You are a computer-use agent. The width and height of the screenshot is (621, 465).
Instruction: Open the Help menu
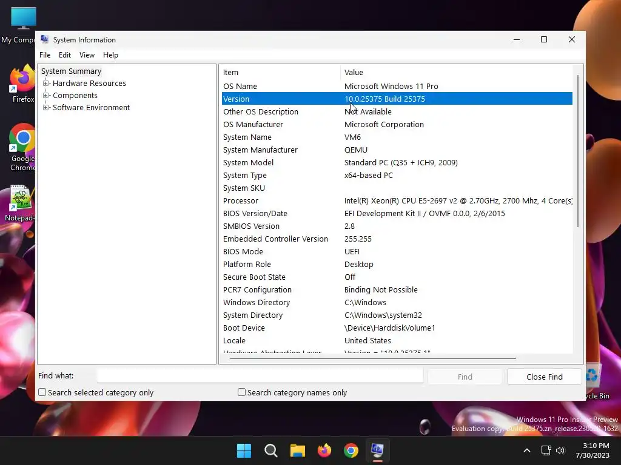coord(110,55)
